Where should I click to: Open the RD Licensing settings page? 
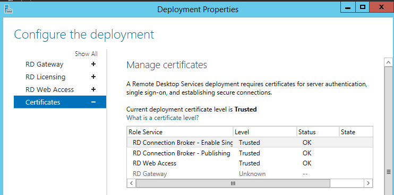point(46,77)
